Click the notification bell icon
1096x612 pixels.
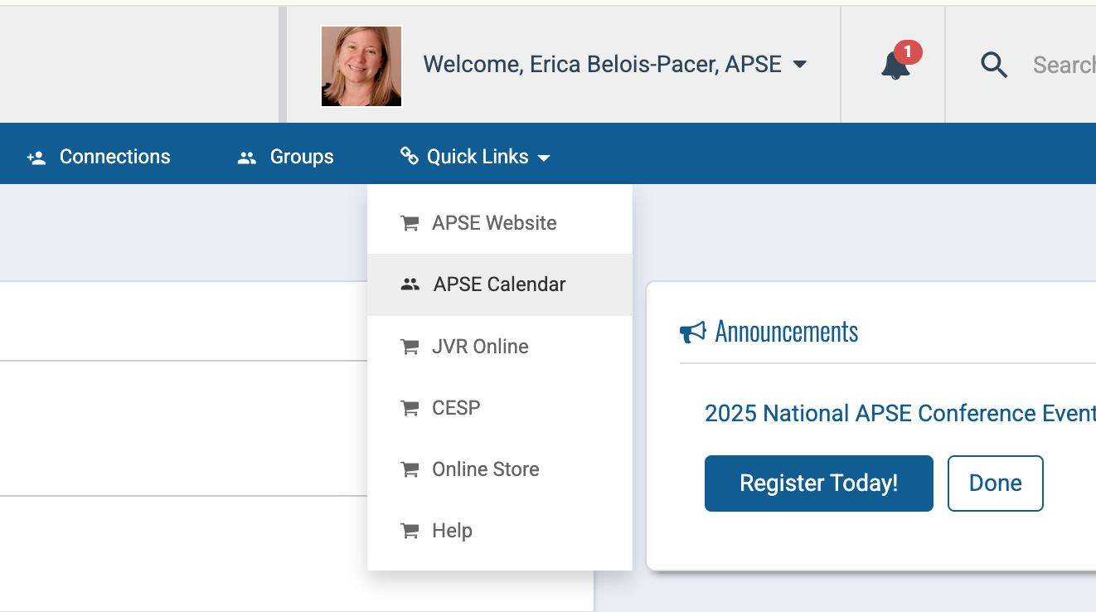895,66
